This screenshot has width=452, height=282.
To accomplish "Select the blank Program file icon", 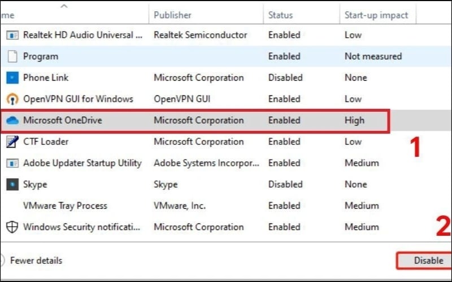I will coord(12,56).
